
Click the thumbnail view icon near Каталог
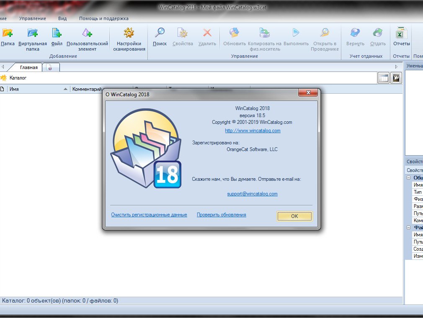pyautogui.click(x=396, y=78)
